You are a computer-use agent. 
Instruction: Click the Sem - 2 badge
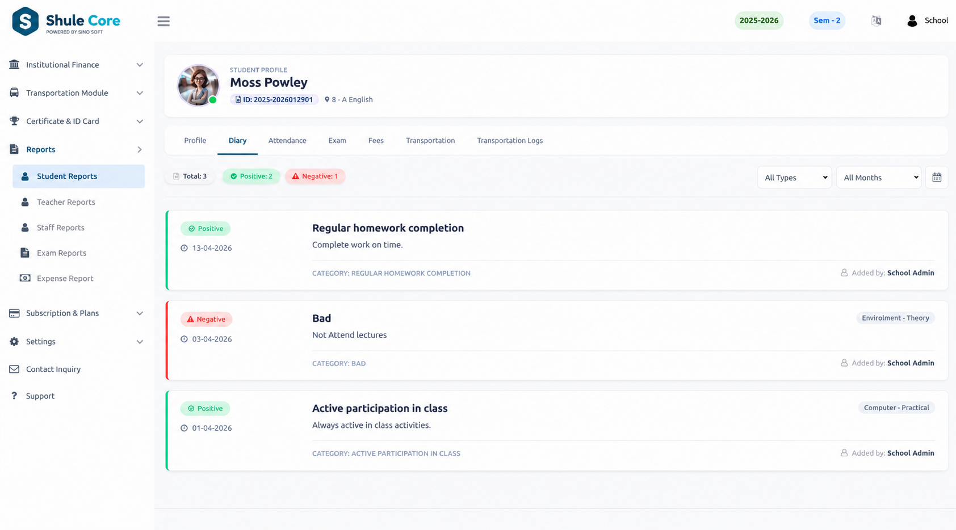tap(827, 20)
